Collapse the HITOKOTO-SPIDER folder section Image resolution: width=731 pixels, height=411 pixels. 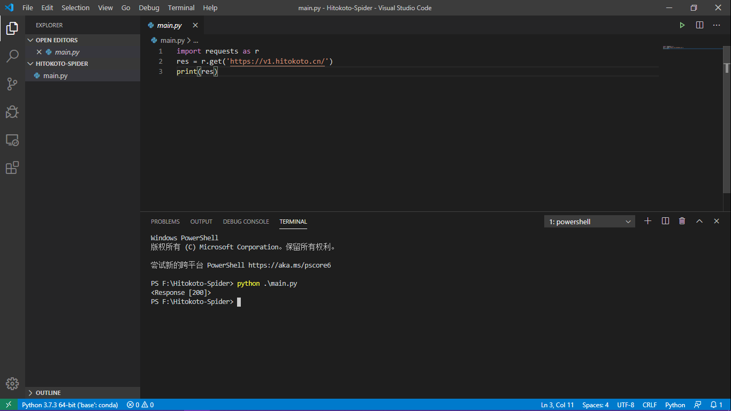(62, 64)
